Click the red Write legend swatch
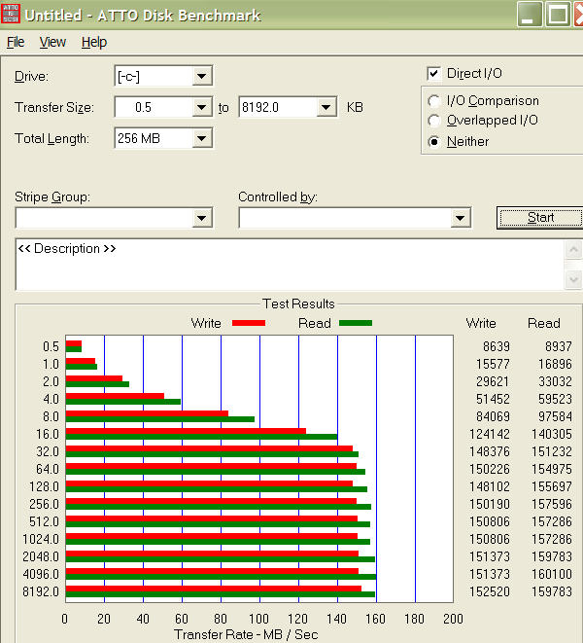The height and width of the screenshot is (643, 583). pyautogui.click(x=248, y=323)
